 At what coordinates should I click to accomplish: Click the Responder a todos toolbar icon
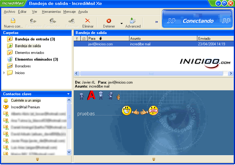(x=53, y=21)
